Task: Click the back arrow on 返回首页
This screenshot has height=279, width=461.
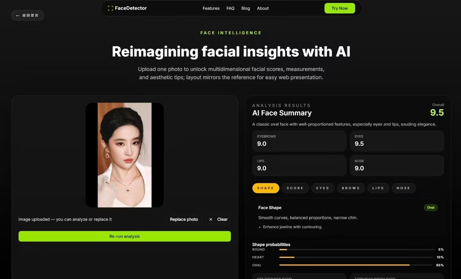Action: tap(18, 15)
